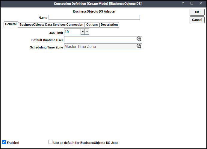
Task: Switch to the General tab
Action: pos(11,24)
